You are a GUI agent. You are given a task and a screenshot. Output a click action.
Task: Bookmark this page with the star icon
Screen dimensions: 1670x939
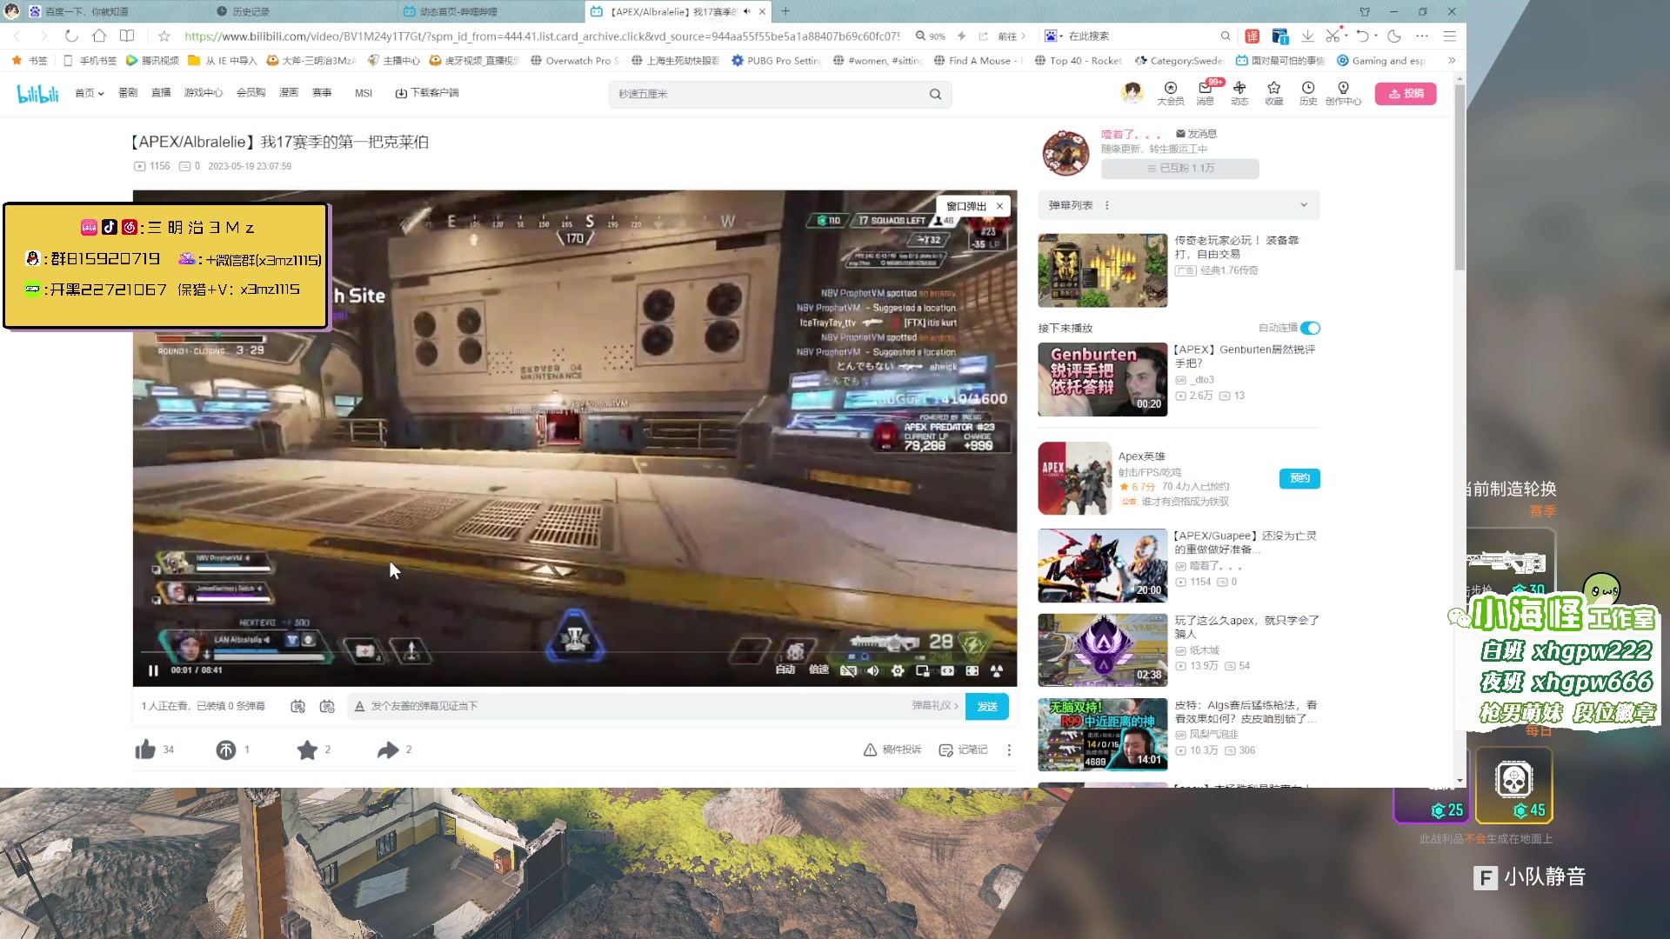coord(164,36)
